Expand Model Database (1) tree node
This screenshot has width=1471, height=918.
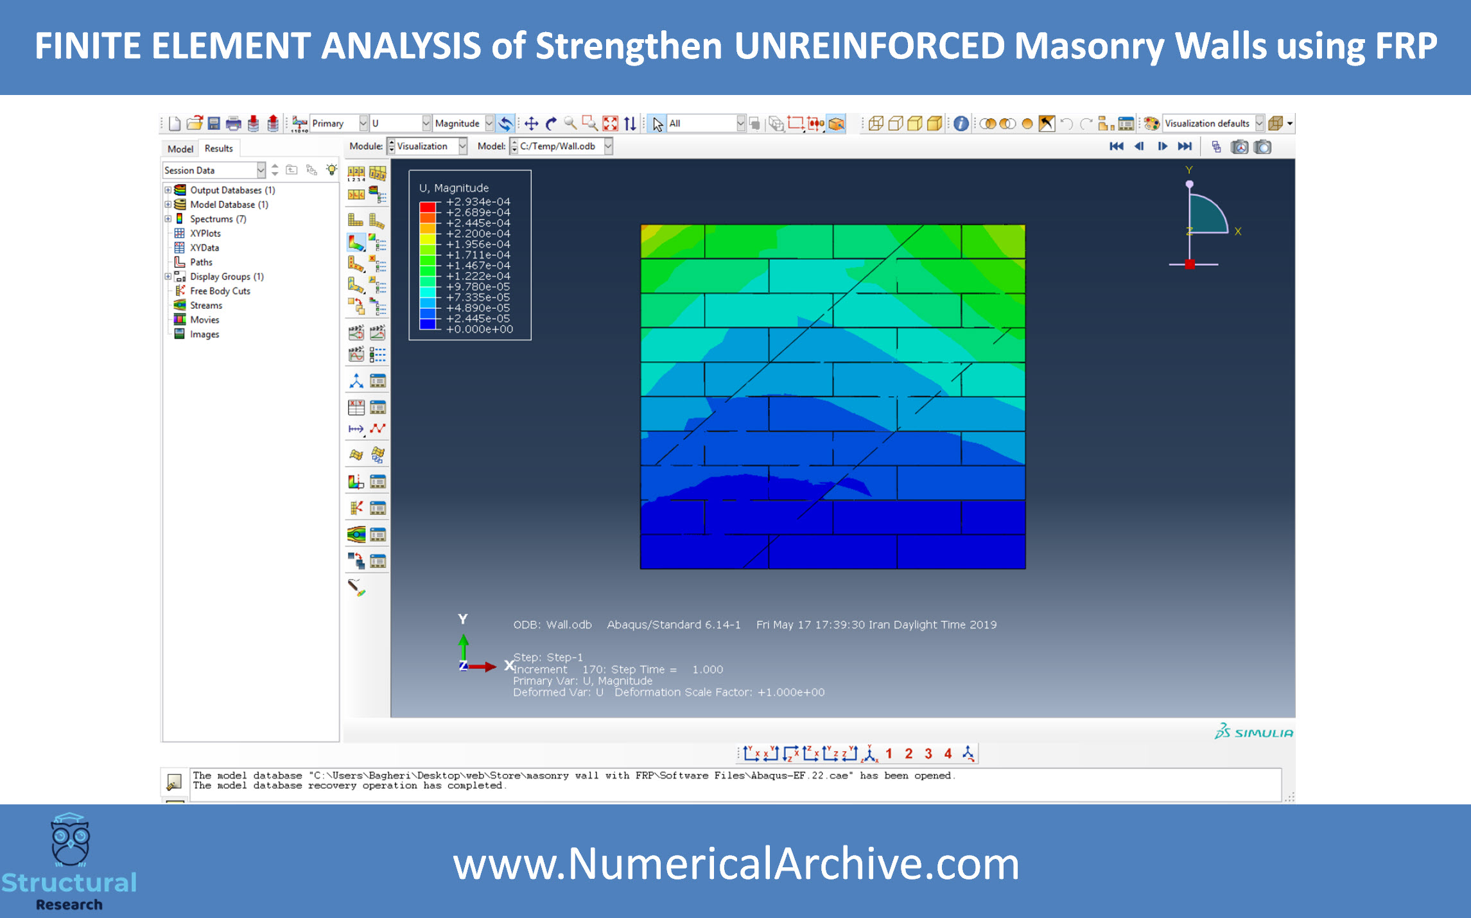tap(168, 204)
